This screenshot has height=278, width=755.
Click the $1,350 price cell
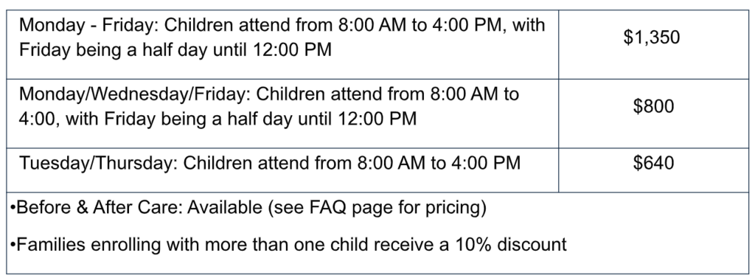tap(653, 44)
